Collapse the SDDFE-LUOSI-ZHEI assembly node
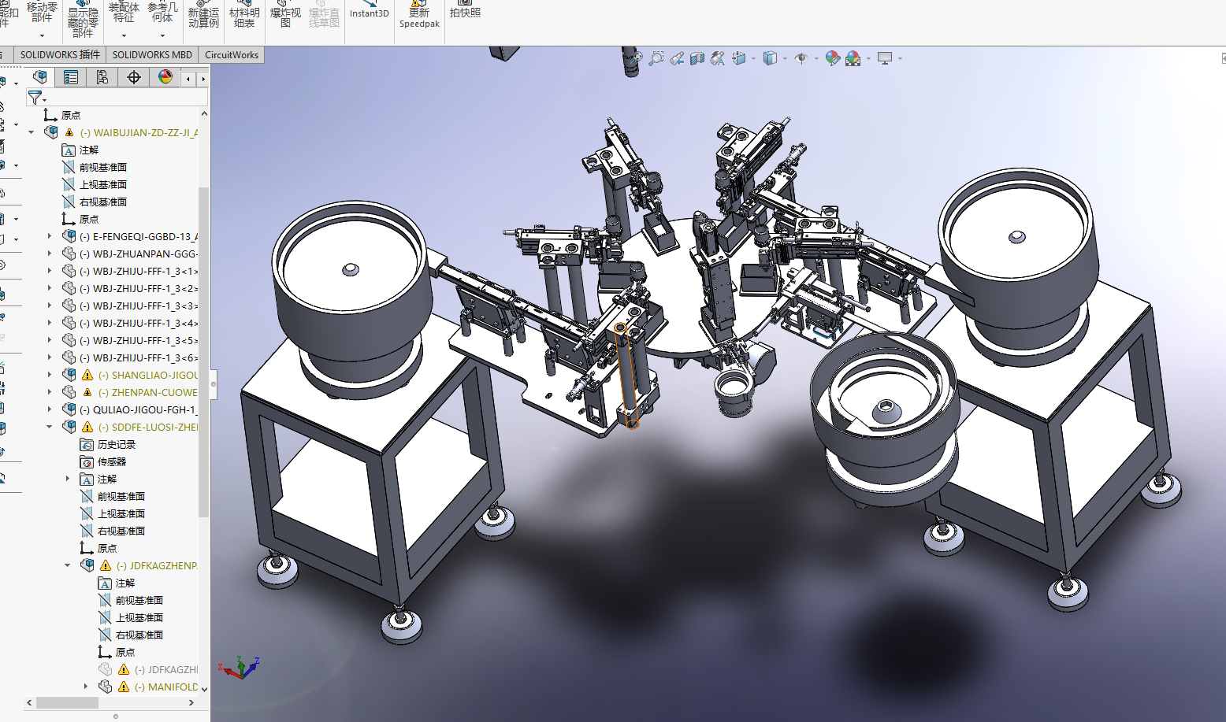1226x722 pixels. pyautogui.click(x=50, y=427)
